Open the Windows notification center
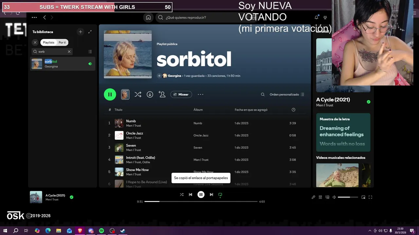This screenshot has width=419, height=235. click(x=412, y=231)
